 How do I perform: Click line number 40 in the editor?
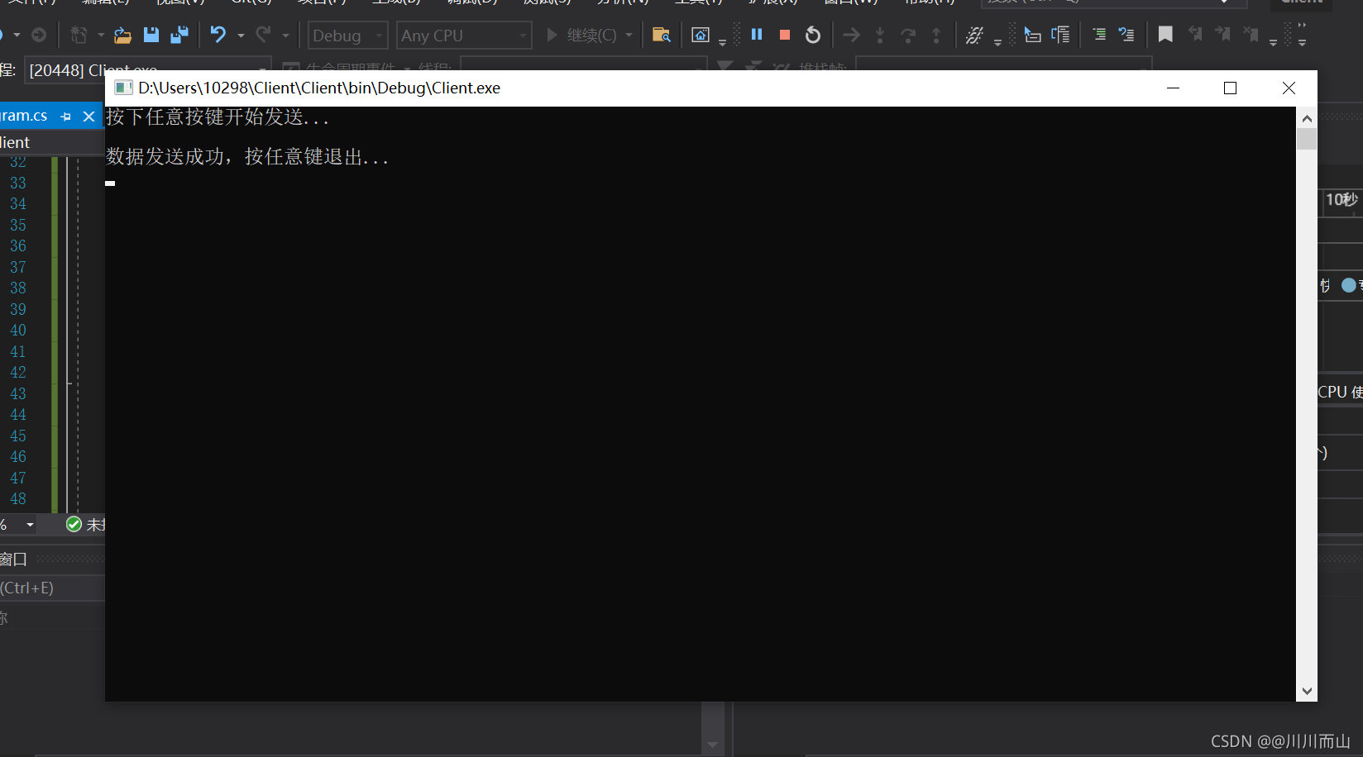[18, 330]
